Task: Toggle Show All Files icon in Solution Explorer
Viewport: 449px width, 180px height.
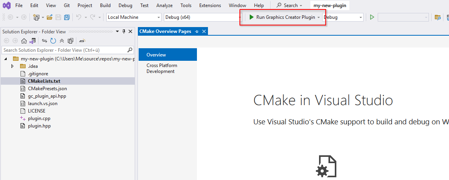Action: 71,41
